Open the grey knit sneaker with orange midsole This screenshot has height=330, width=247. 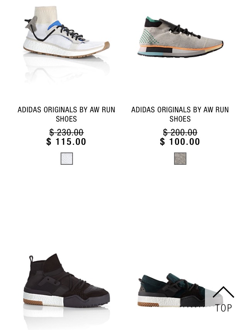(180, 37)
